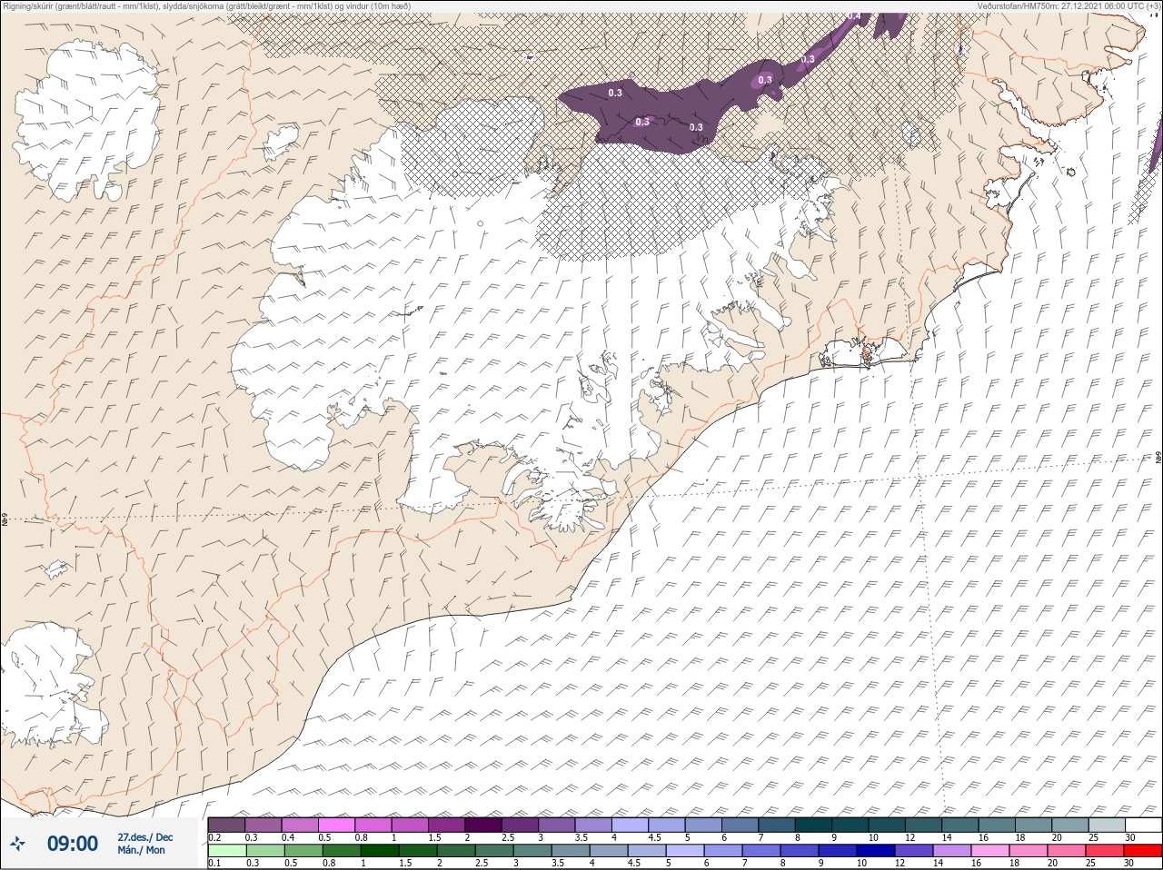This screenshot has width=1163, height=870.
Task: Click the 09:00 forecast time label
Action: pos(72,844)
